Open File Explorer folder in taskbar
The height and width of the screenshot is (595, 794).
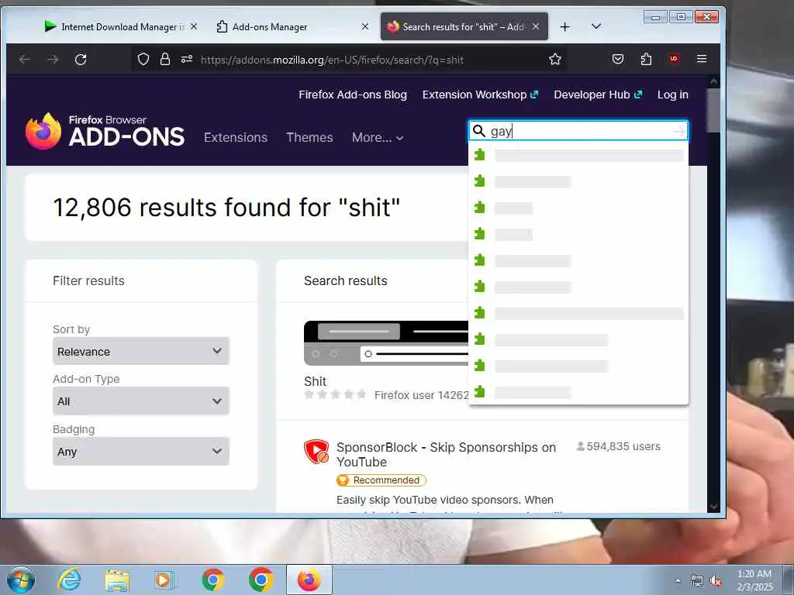pos(118,580)
